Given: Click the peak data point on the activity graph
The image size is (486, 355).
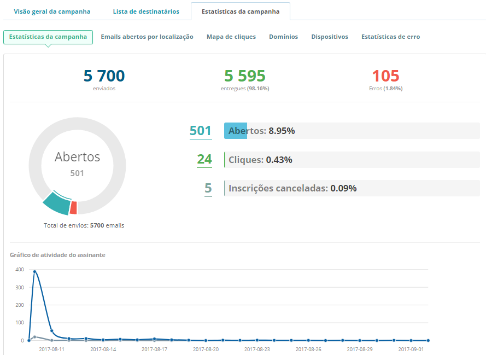Looking at the screenshot, I should pos(34,271).
